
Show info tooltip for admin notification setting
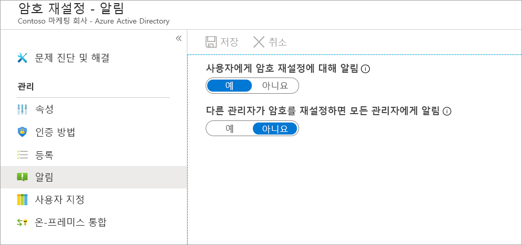448,112
